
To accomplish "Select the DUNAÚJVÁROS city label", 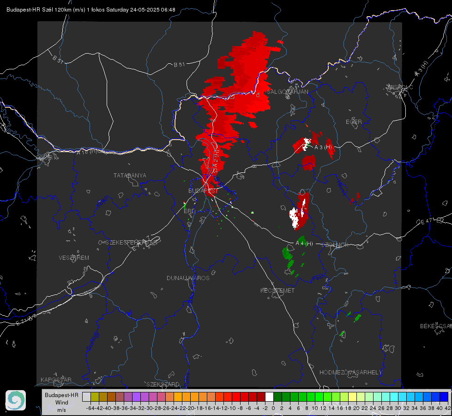I will point(188,278).
